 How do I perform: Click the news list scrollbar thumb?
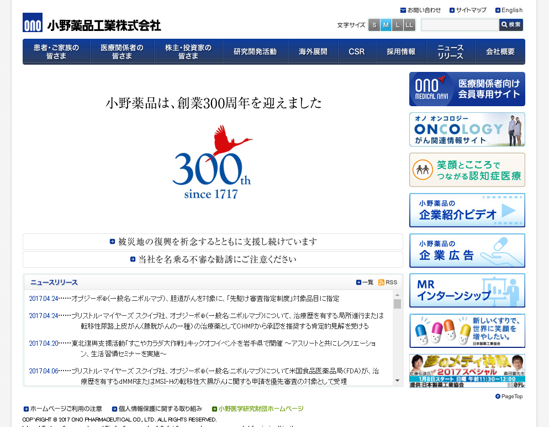pyautogui.click(x=397, y=304)
